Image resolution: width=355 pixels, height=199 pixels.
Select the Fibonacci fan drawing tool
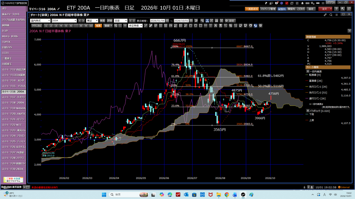coord(176,26)
